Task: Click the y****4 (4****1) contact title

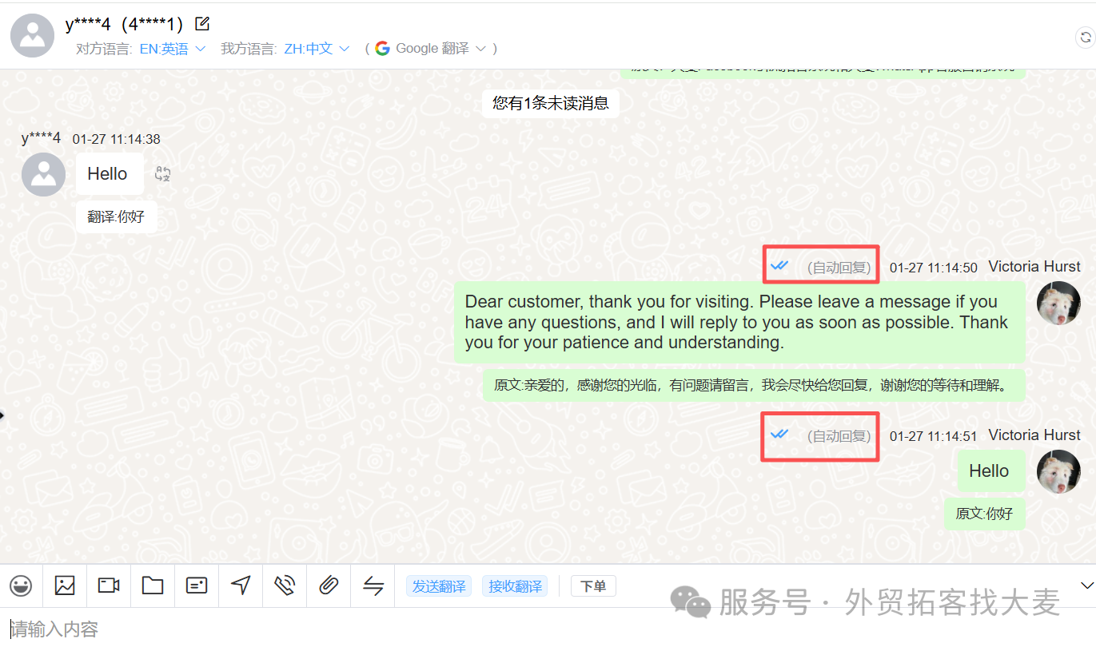Action: pyautogui.click(x=124, y=25)
